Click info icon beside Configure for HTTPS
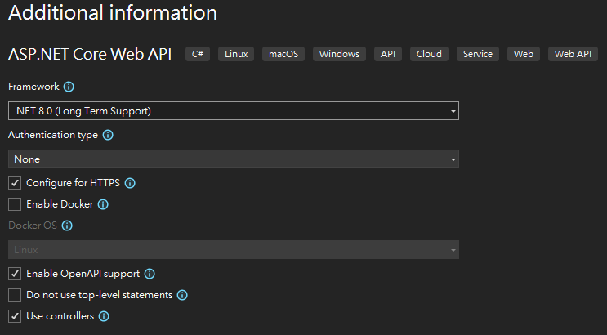This screenshot has height=335, width=607. pyautogui.click(x=130, y=183)
